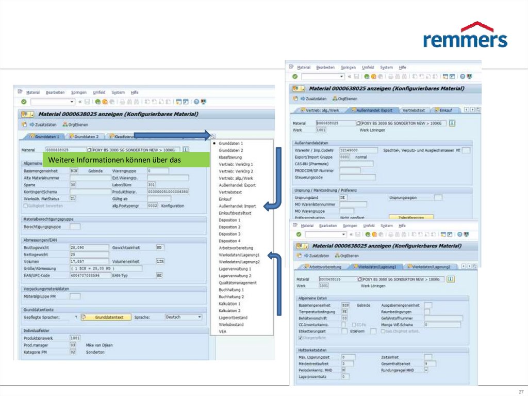The height and width of the screenshot is (396, 528).
Task: Click Grunddatentext yellow button
Action: click(x=106, y=318)
